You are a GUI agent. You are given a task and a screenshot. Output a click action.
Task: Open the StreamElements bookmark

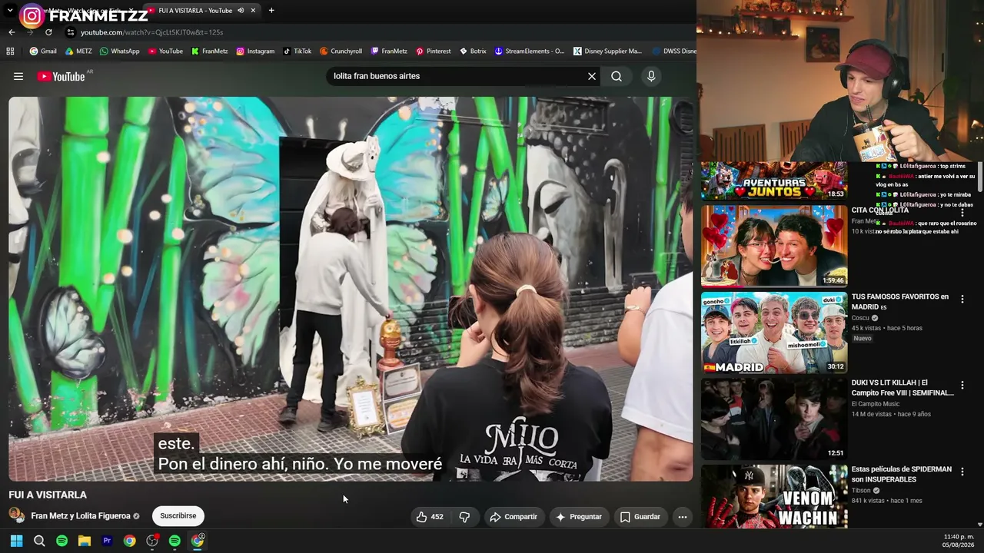[x=530, y=51]
